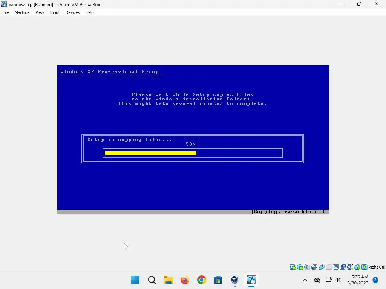Open network settings tray icon

point(329,280)
